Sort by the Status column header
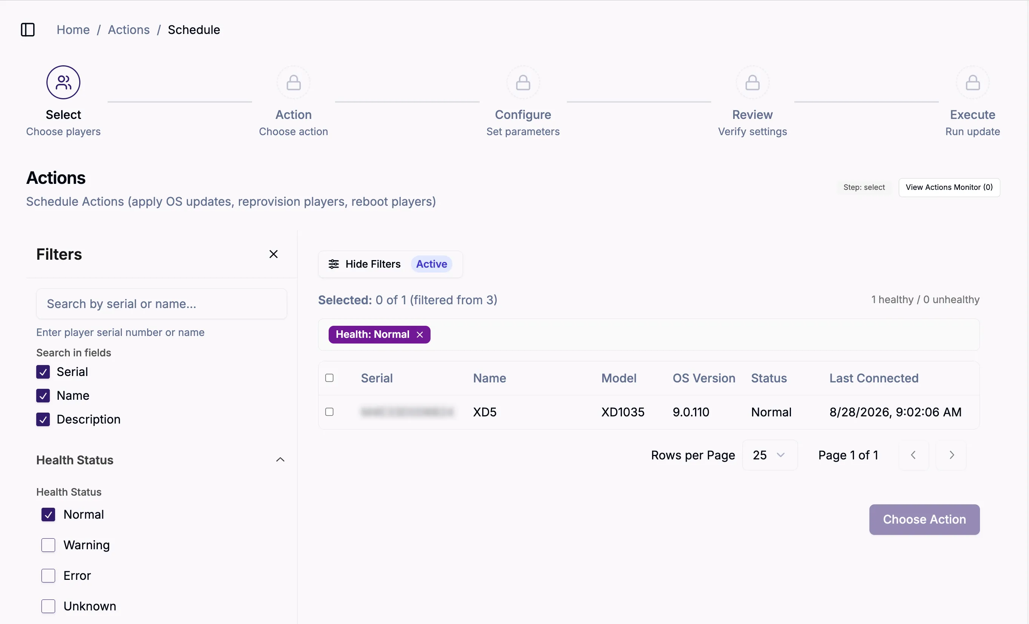Viewport: 1029px width, 624px height. click(x=769, y=378)
